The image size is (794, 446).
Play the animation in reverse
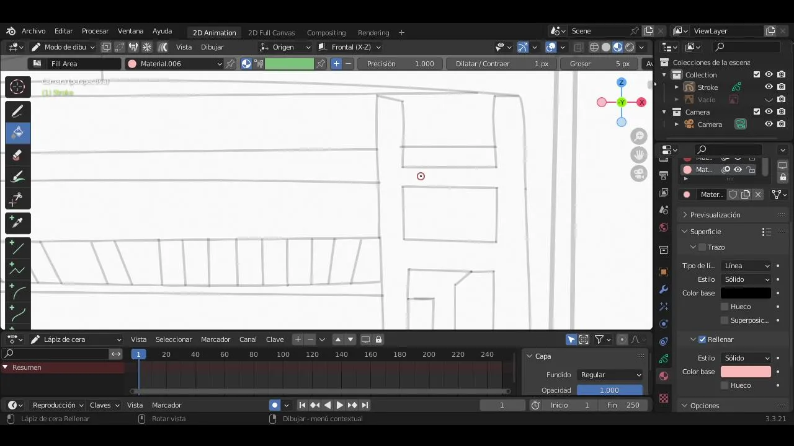[x=328, y=405]
